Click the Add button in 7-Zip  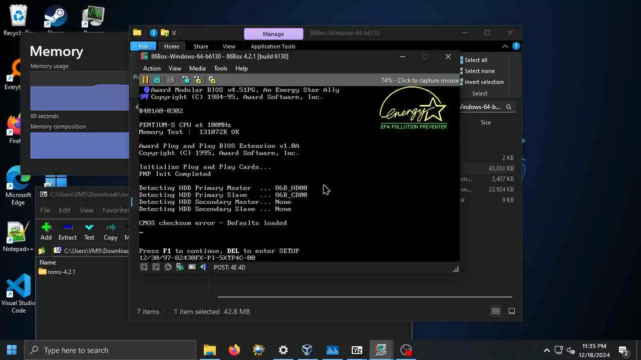point(46,231)
